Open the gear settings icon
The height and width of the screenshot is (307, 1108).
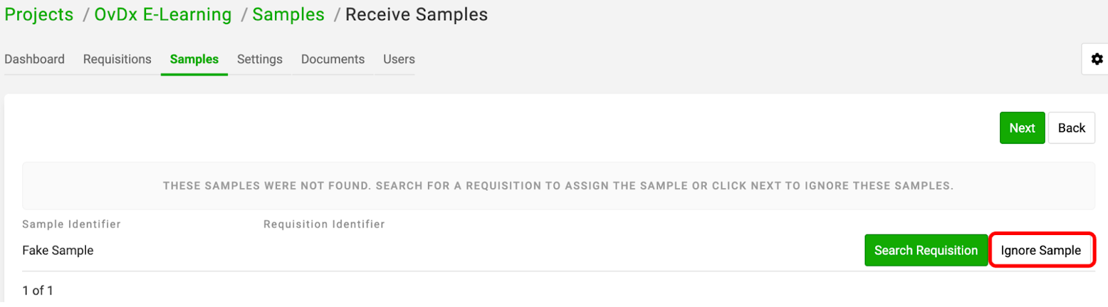(x=1096, y=59)
